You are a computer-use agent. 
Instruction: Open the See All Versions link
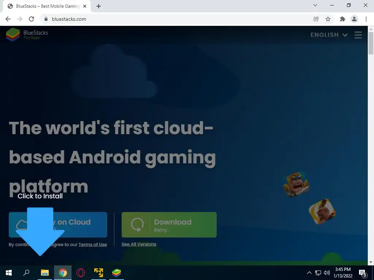(139, 244)
